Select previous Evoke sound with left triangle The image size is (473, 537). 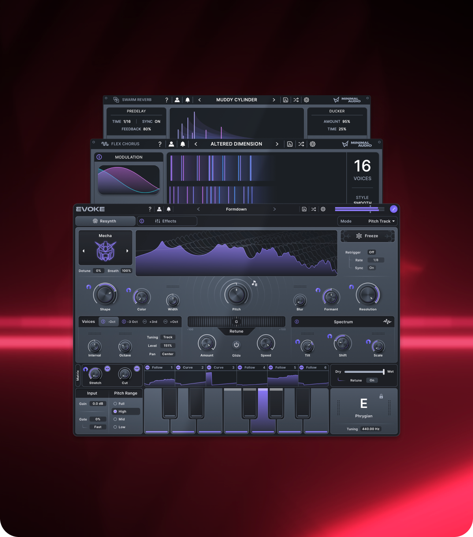[x=84, y=251]
